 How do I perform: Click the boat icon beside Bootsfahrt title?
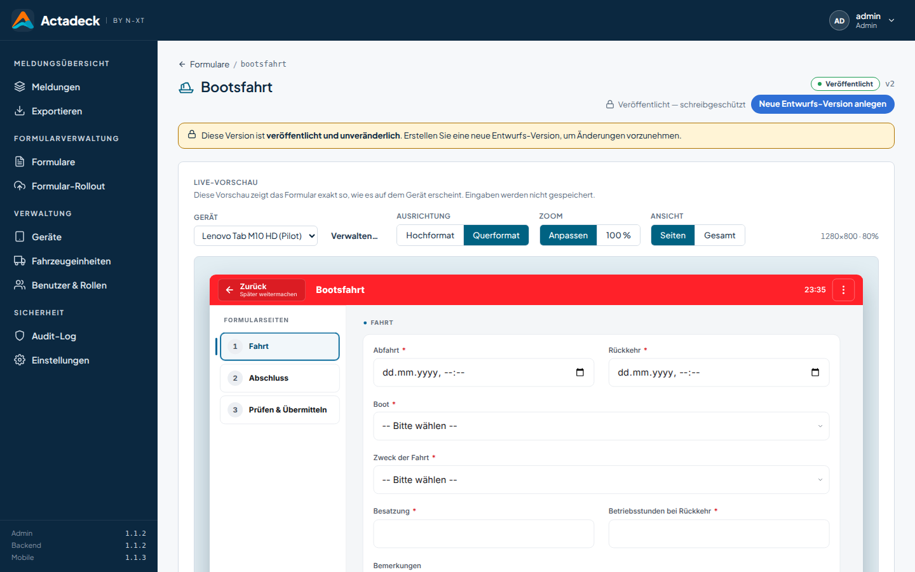[186, 88]
